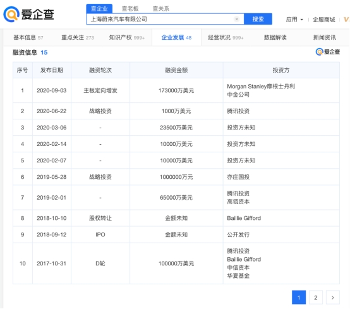Viewport: 350px width, 309px height.
Task: Click the 发布日期 column header
Action: tap(52, 70)
